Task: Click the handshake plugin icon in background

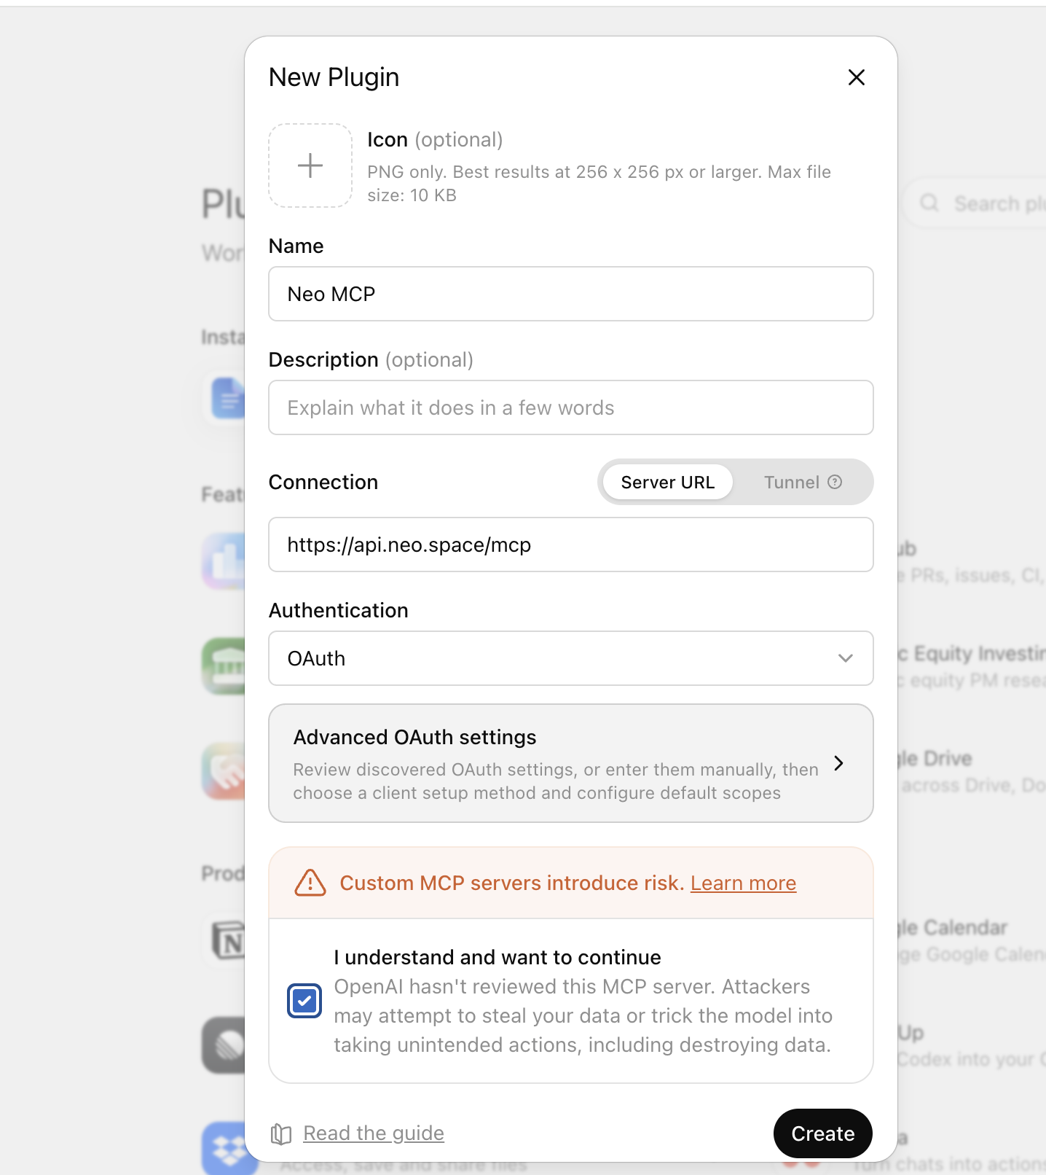Action: (224, 771)
